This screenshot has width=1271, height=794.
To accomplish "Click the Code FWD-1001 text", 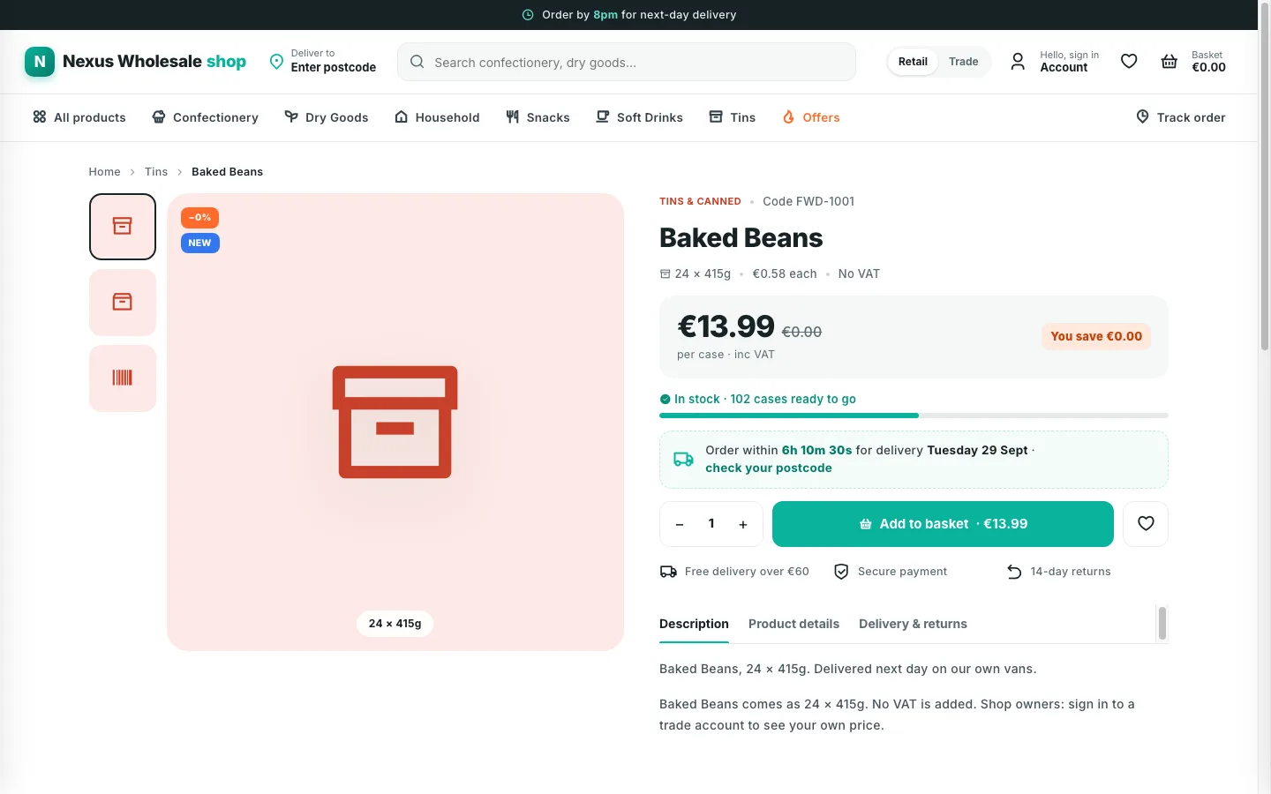I will 808,201.
